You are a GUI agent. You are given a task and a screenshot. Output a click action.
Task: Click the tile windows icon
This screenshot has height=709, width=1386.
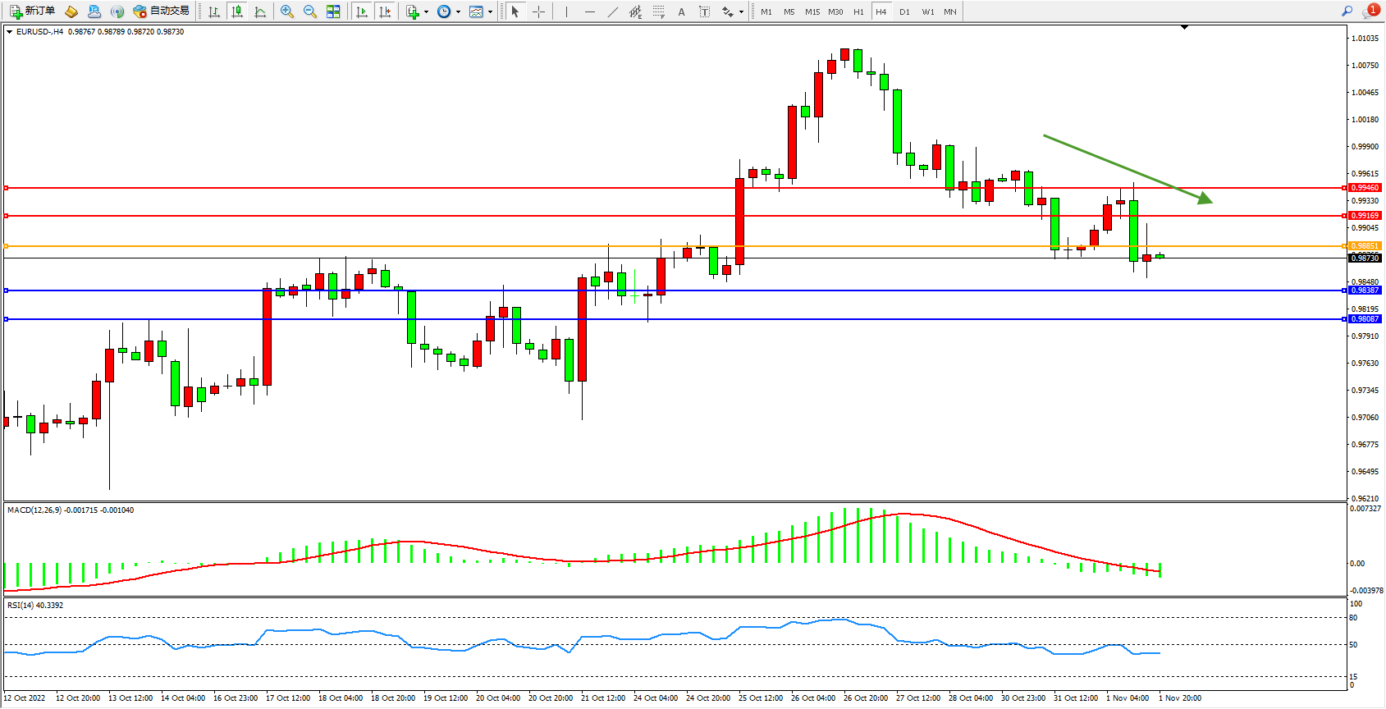[x=333, y=11]
